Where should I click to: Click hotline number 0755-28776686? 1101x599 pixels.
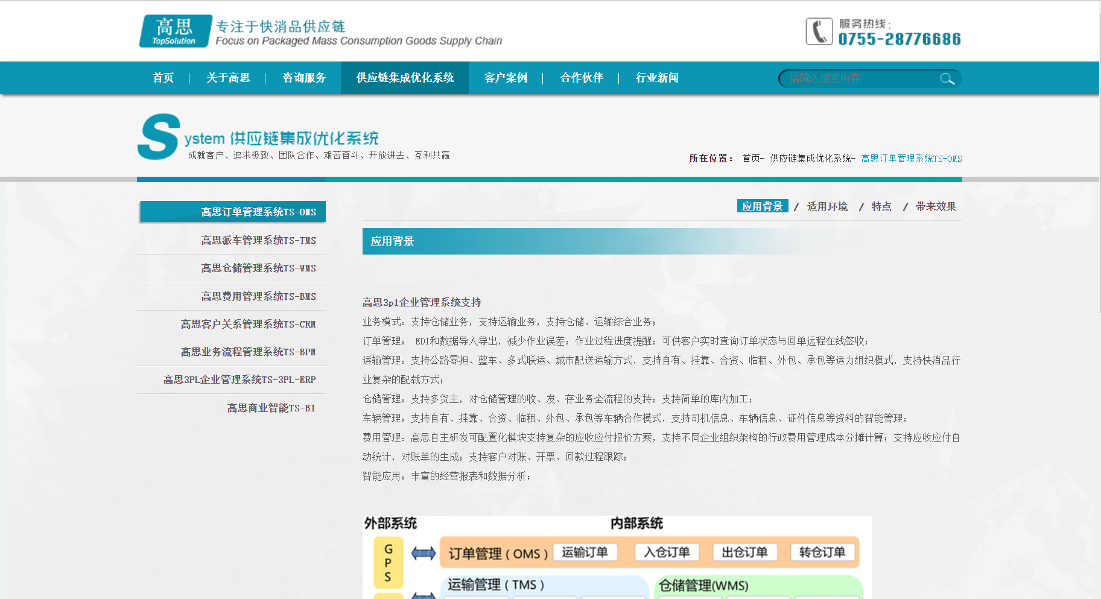(x=900, y=39)
